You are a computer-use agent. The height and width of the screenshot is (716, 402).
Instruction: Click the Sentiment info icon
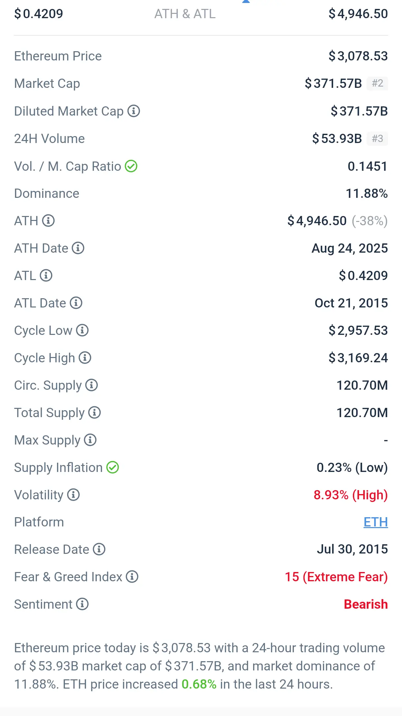pos(82,604)
